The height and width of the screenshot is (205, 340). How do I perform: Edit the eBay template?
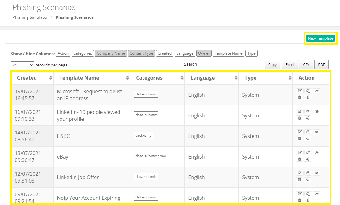pos(300,153)
